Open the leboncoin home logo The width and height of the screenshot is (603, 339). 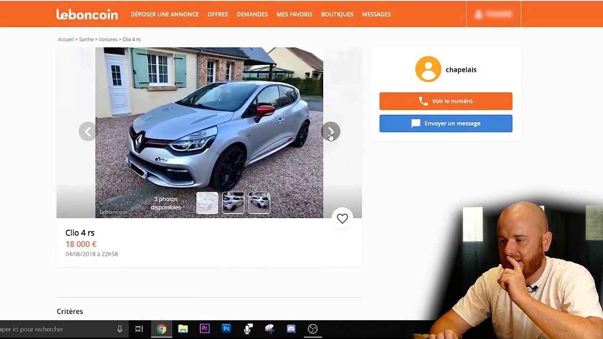point(87,14)
